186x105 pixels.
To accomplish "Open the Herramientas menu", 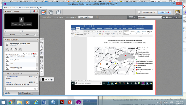I will [24, 8].
